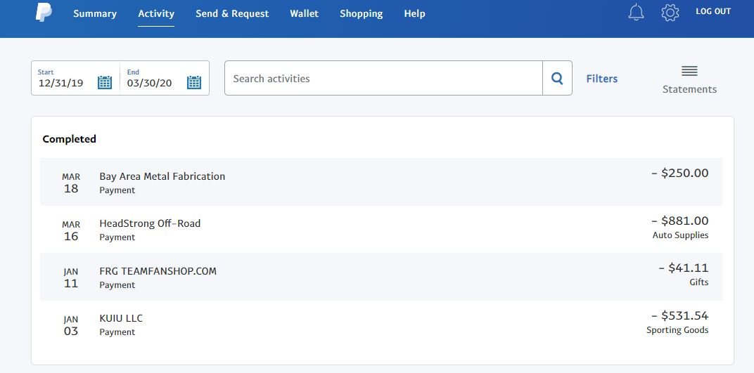
Task: Open KUIU LLC payment
Action: click(x=381, y=325)
